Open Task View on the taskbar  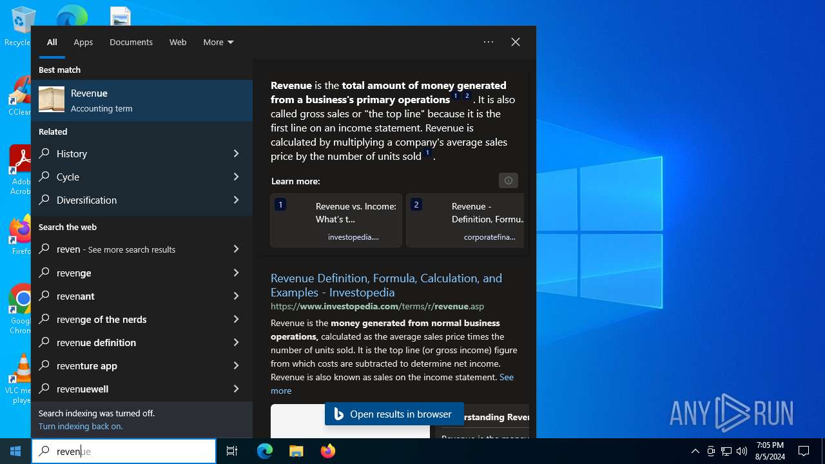tap(232, 451)
